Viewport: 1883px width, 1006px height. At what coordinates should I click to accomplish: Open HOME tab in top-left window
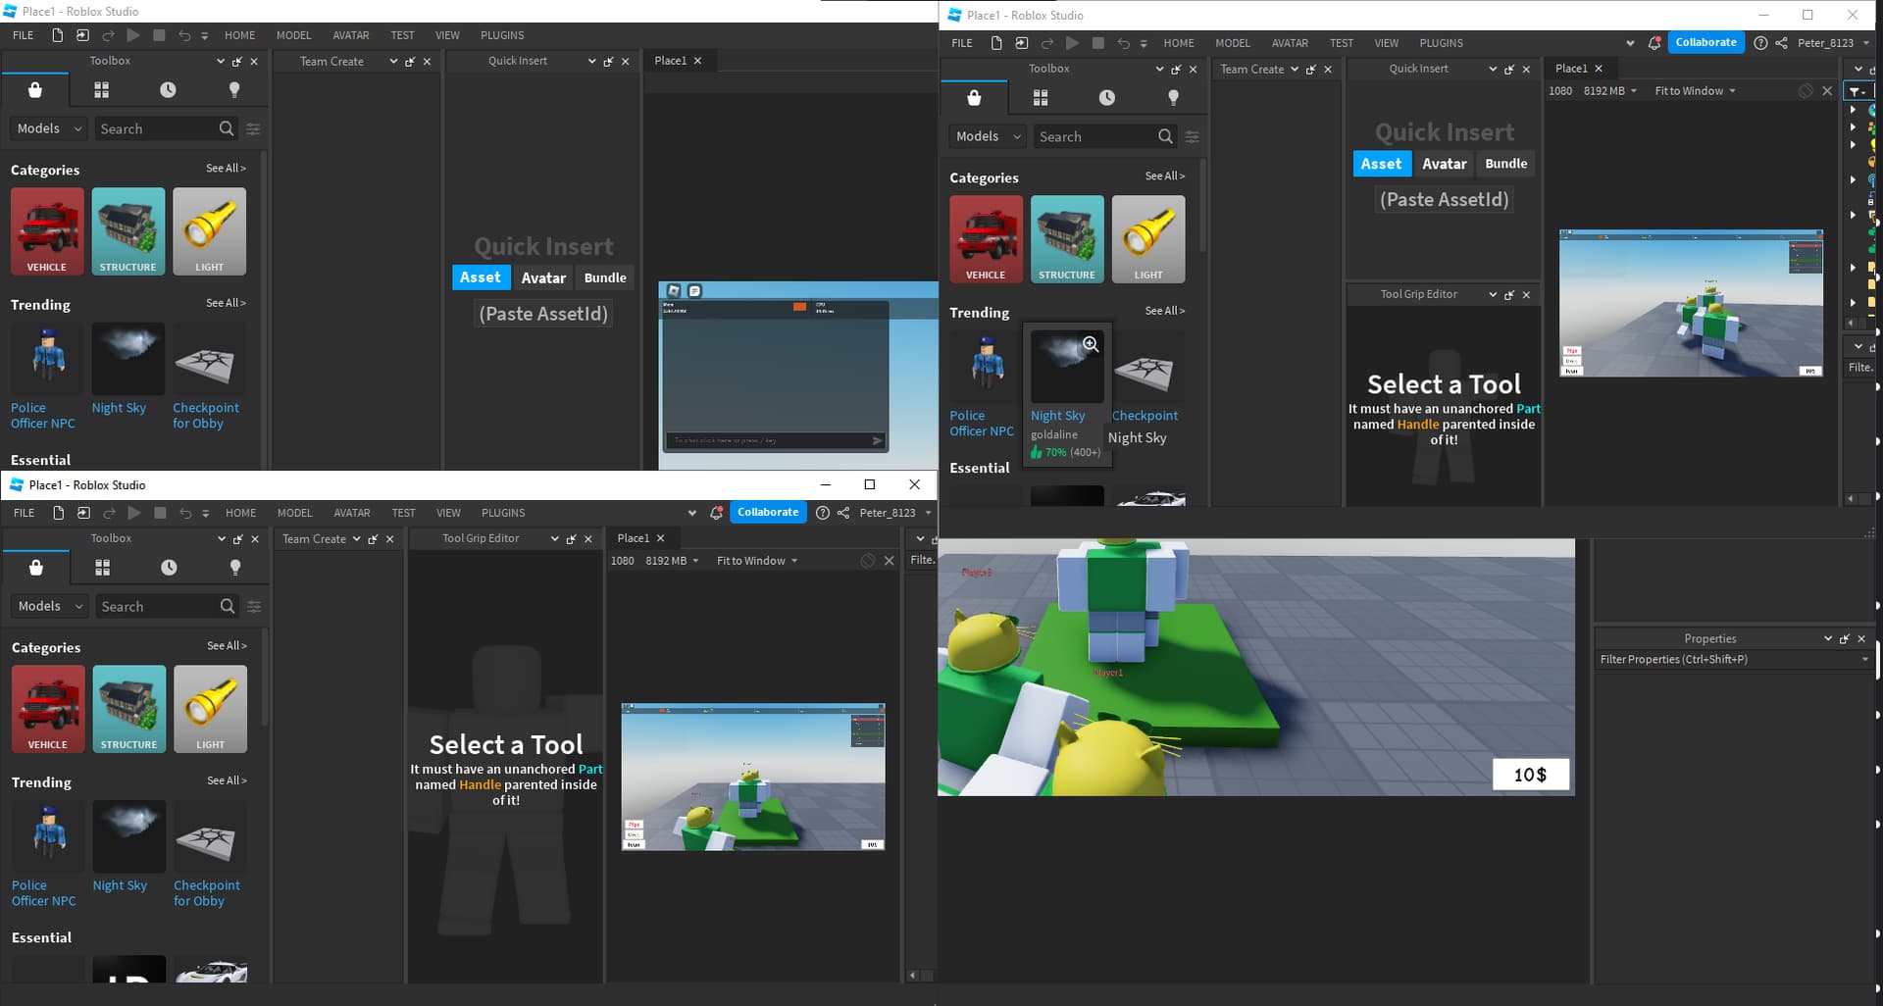[239, 35]
